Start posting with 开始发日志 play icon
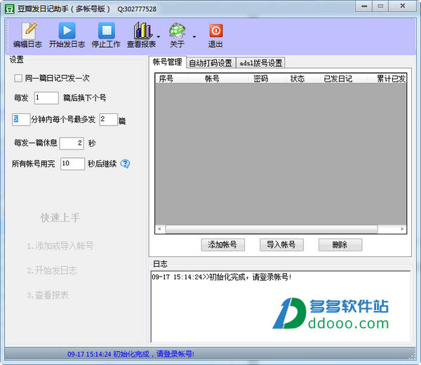 (x=67, y=35)
